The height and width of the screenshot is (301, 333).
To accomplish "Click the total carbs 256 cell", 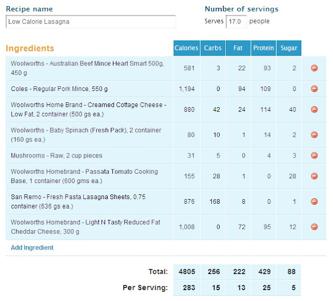I will [x=214, y=271].
